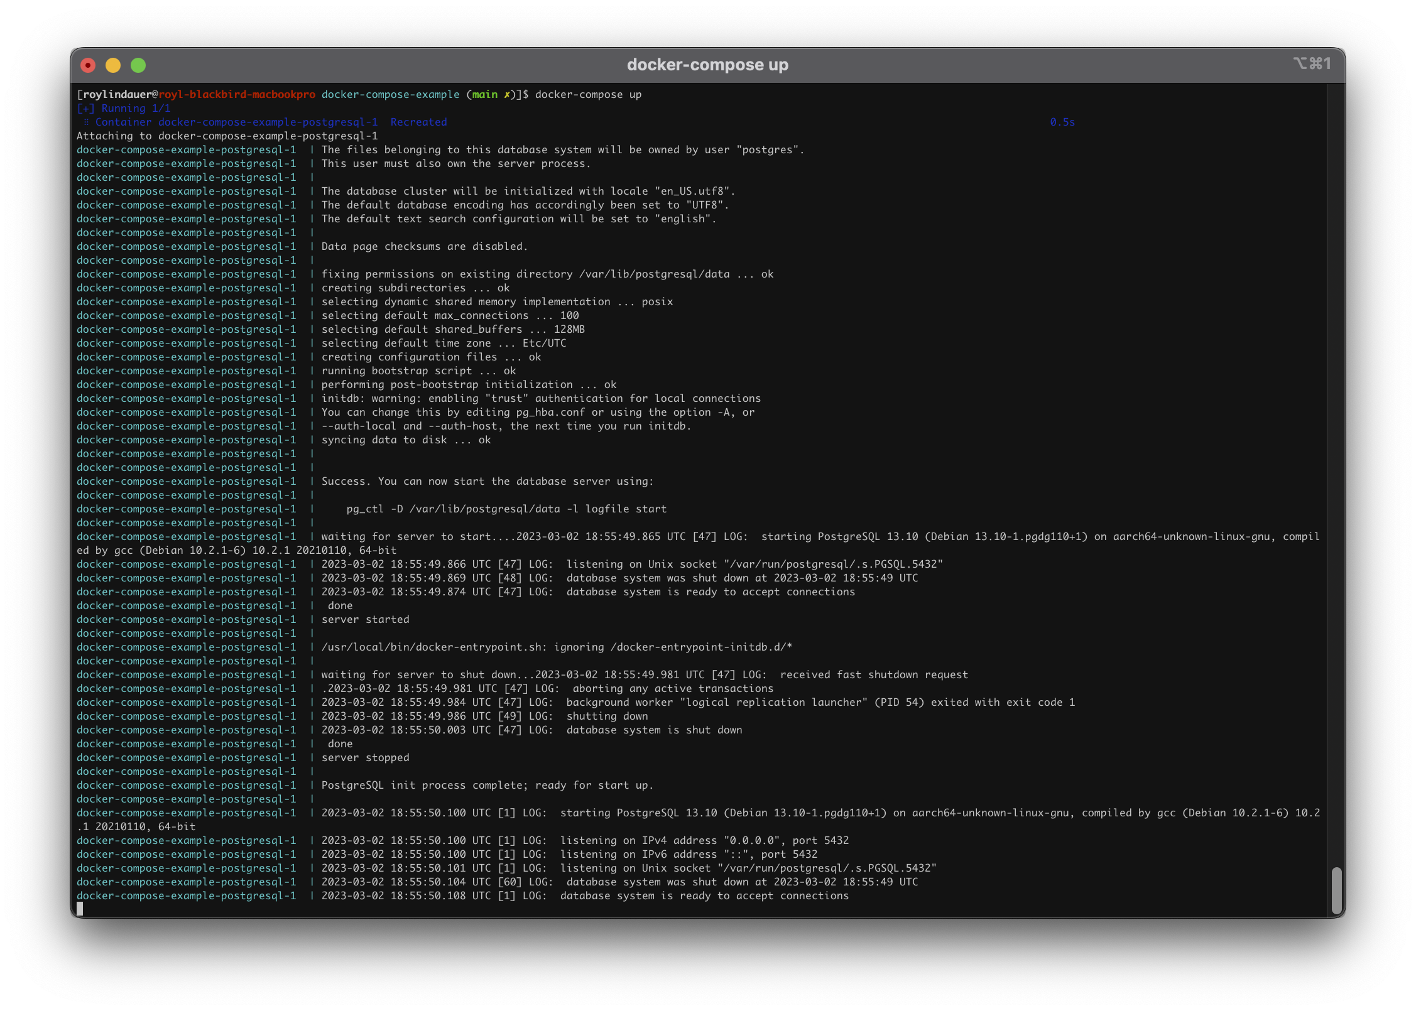Click the 'royl-blackbird-macbookpro' hostname in prompt
Viewport: 1416px width, 1011px height.
237,95
